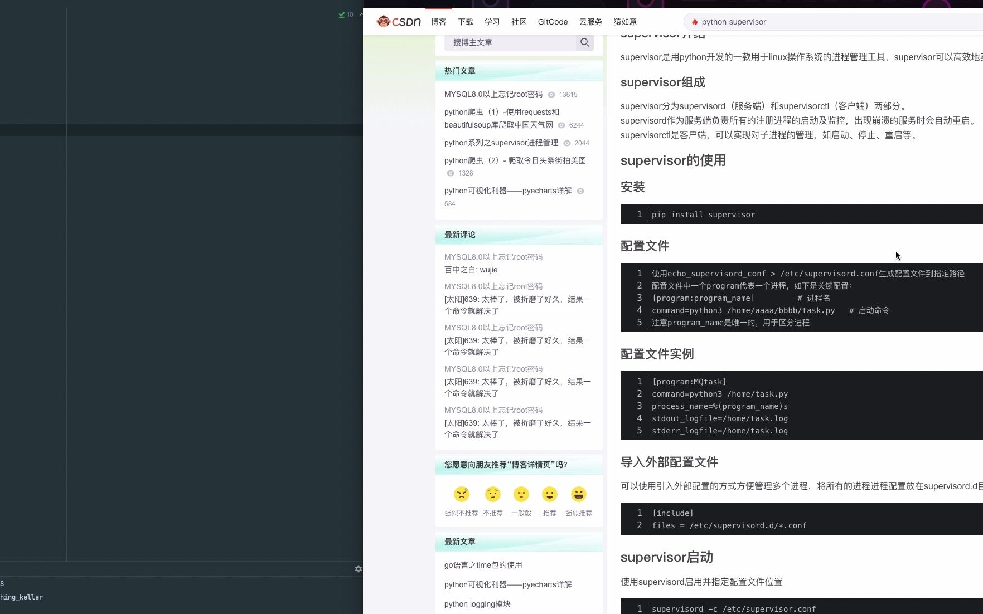Click code line process_name=%(program_name)s
The width and height of the screenshot is (983, 614).
[x=720, y=406]
